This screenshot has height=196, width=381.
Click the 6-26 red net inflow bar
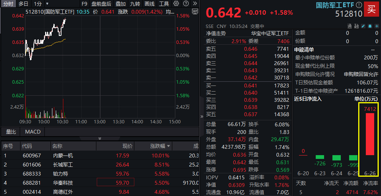(370, 134)
